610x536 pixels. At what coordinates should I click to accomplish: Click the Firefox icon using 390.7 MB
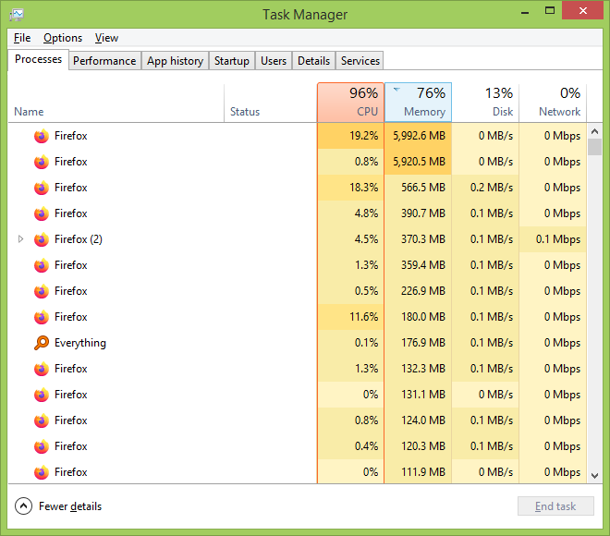[42, 213]
